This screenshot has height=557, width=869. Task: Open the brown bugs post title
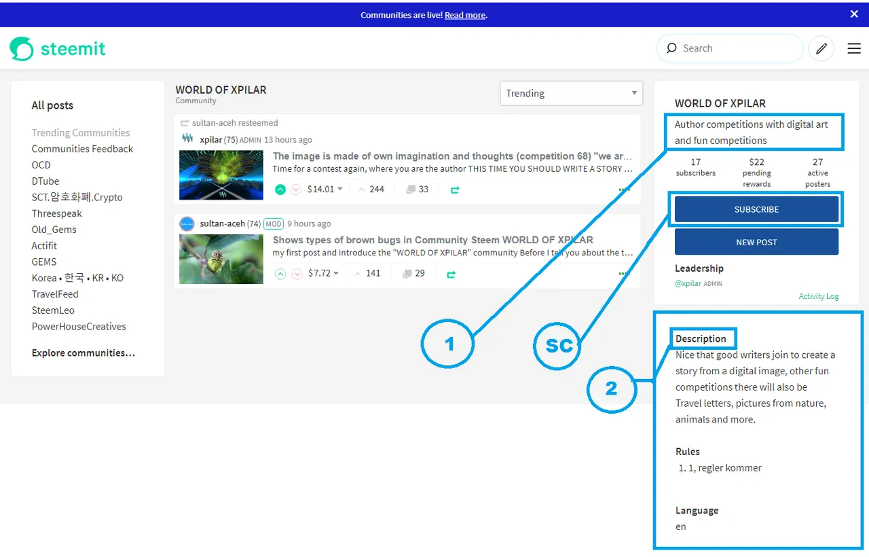coord(433,240)
